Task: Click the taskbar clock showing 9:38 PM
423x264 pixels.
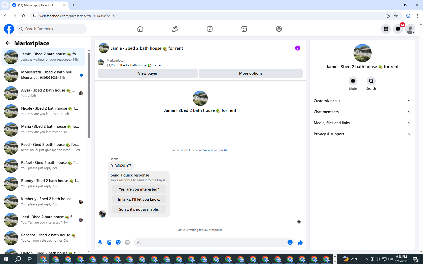Action: (402, 259)
